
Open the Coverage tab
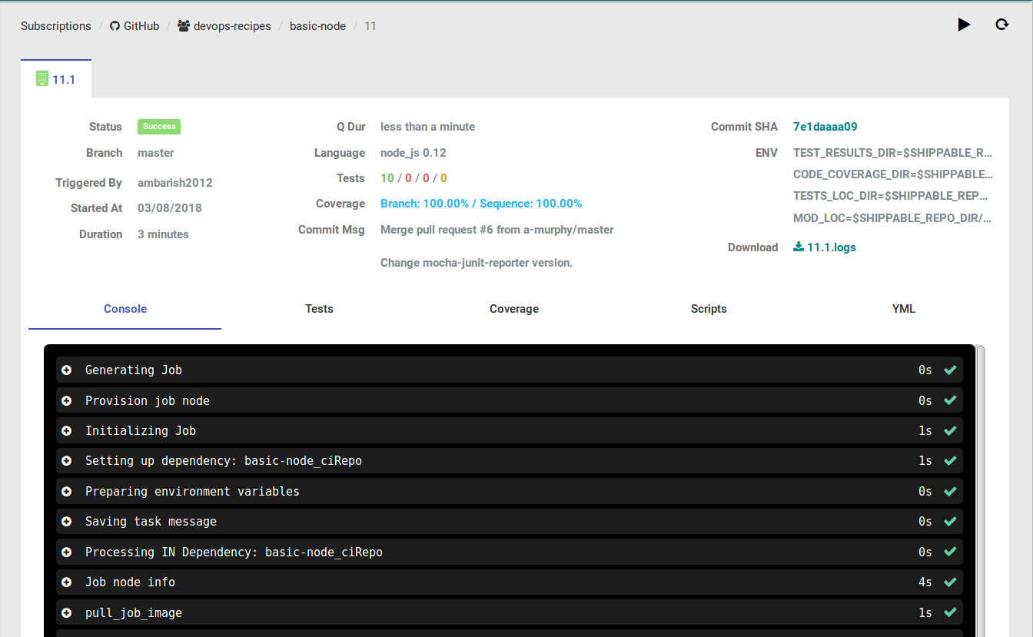pos(514,309)
